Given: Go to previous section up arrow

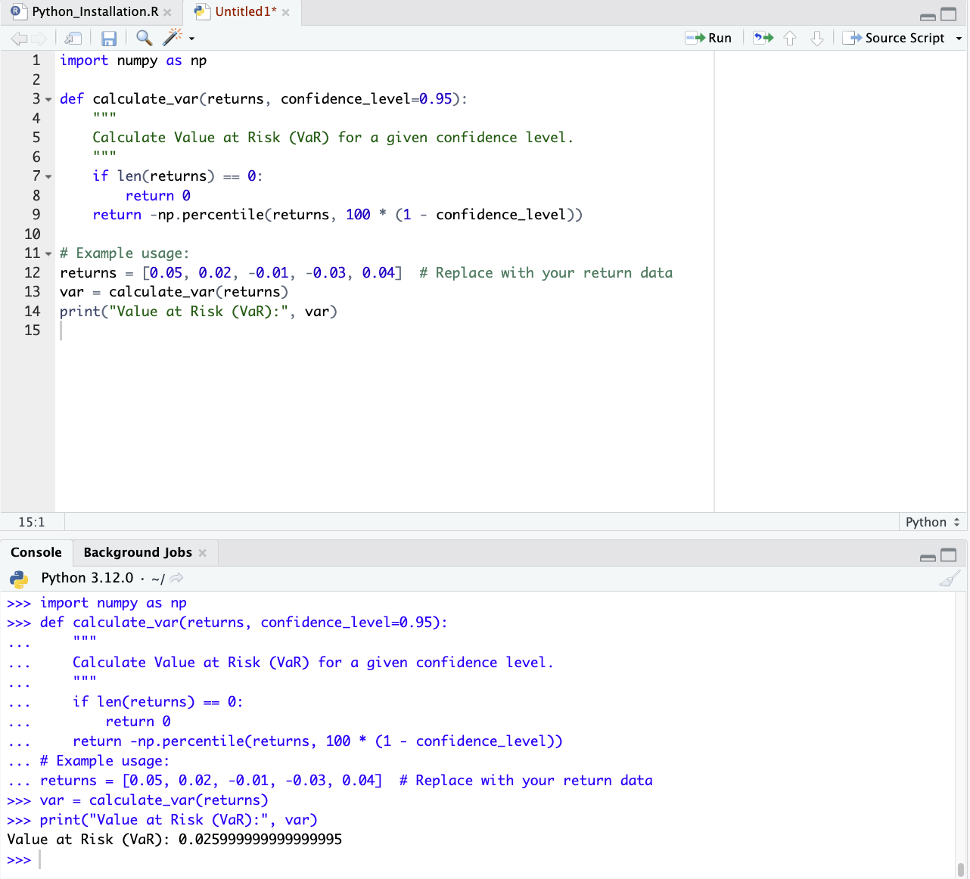Looking at the screenshot, I should coord(790,39).
